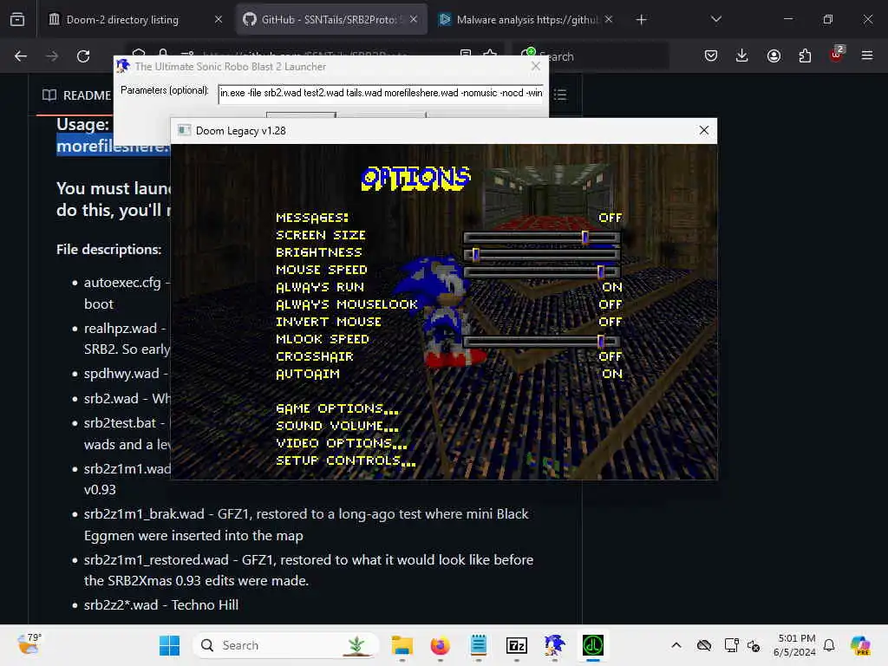Close the Doom Legacy v1.28 window
The width and height of the screenshot is (888, 666).
704,130
